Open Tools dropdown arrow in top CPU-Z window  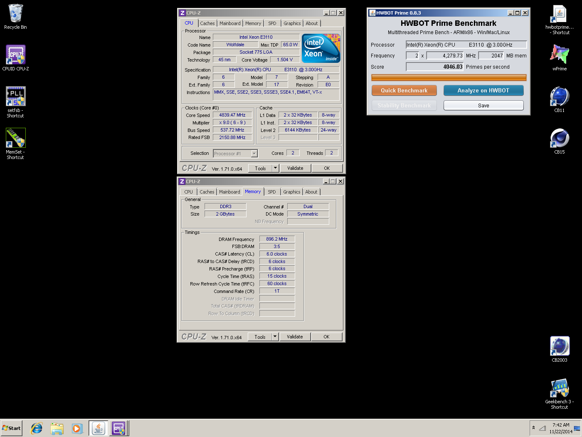pos(275,168)
